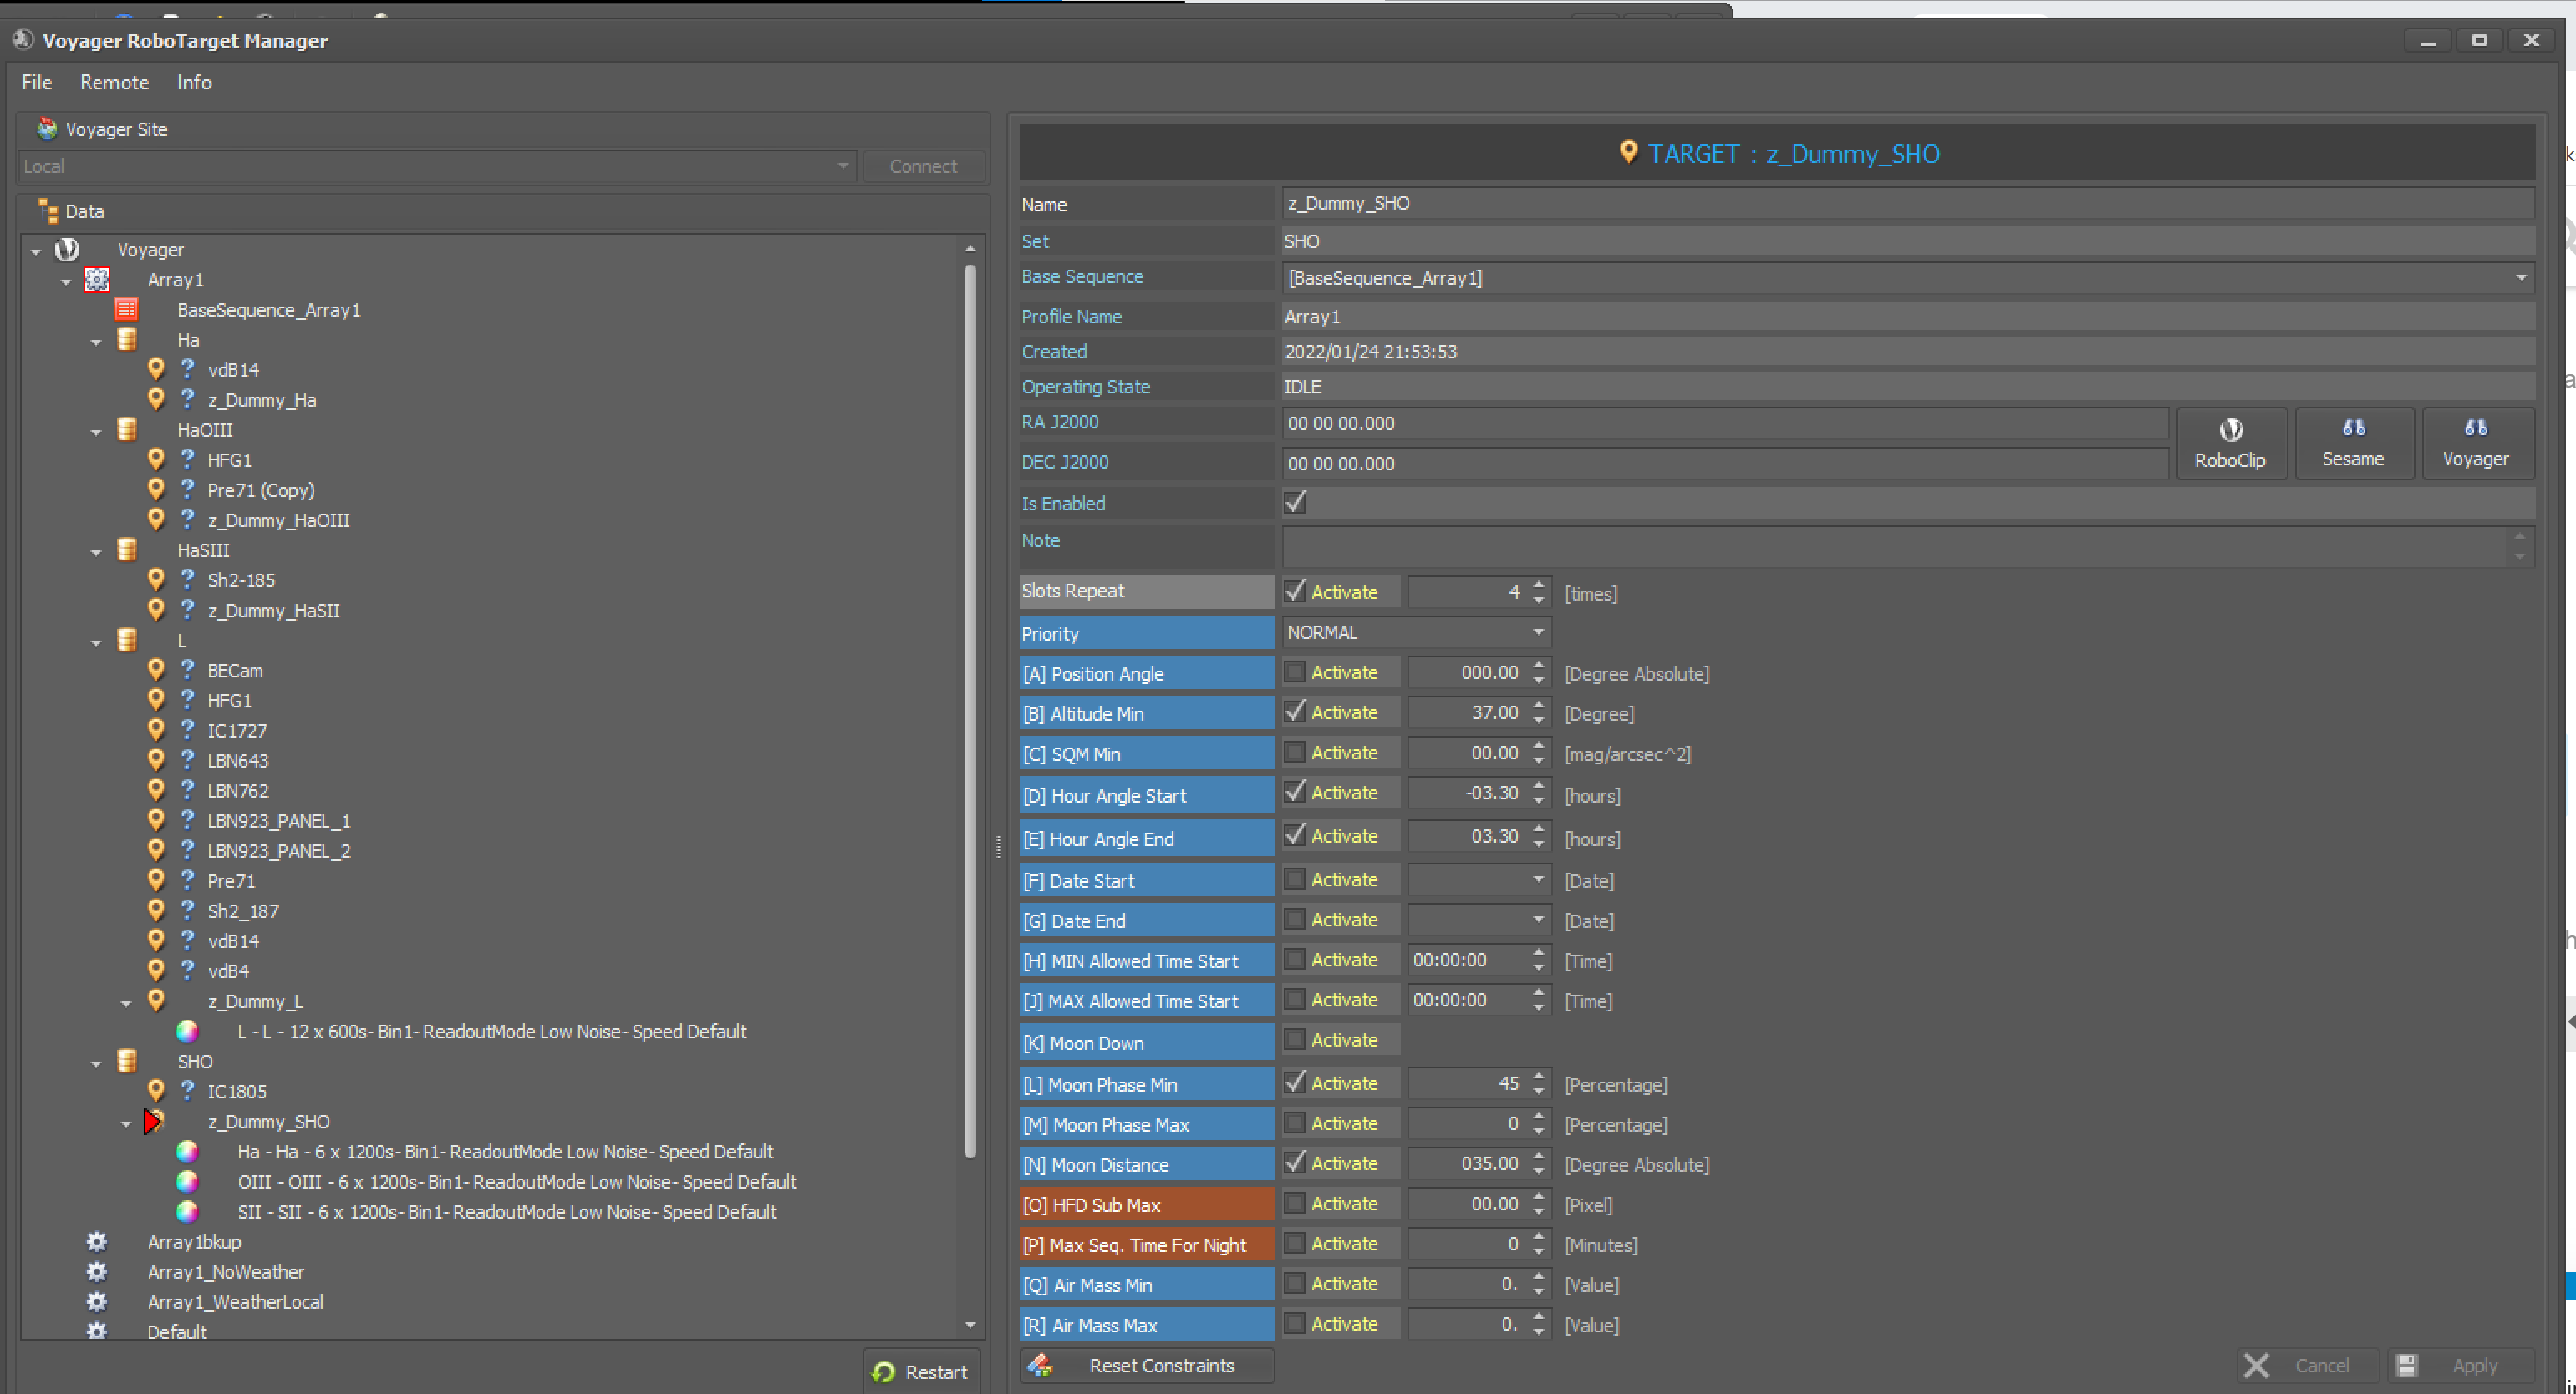Image resolution: width=2576 pixels, height=1394 pixels.
Task: Click the Reset Constraints button label
Action: (1161, 1365)
